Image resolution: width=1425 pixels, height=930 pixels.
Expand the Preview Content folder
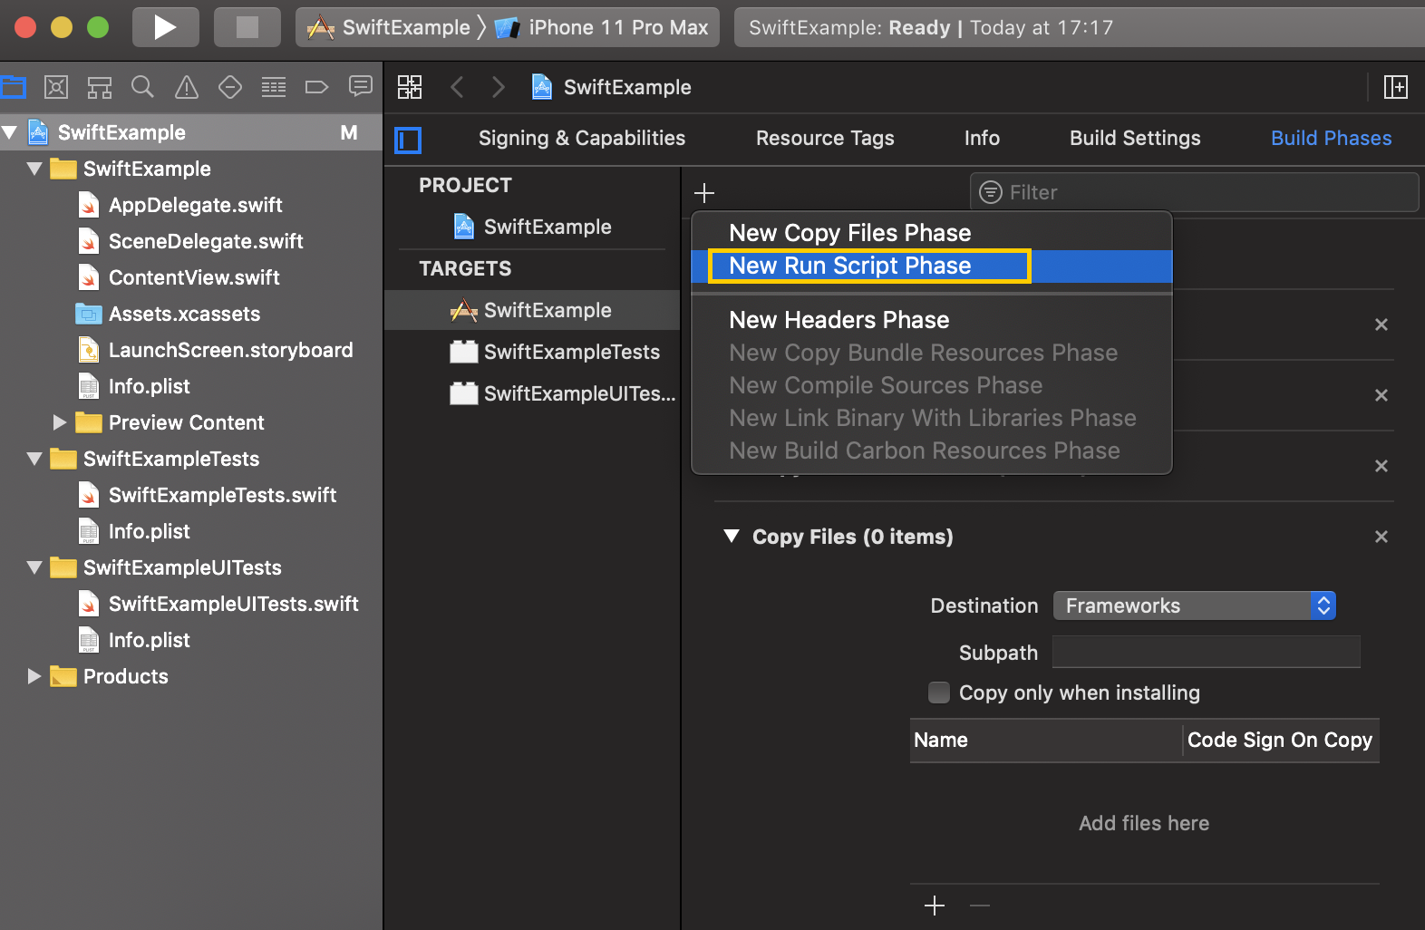(x=60, y=422)
